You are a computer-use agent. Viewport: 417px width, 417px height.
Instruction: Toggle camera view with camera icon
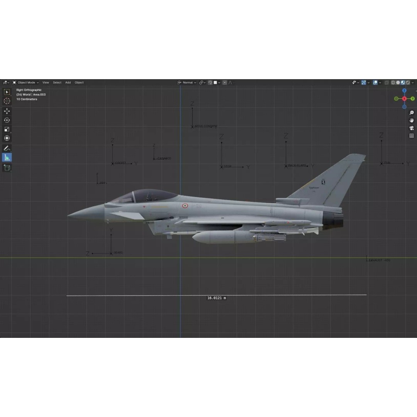click(x=412, y=128)
